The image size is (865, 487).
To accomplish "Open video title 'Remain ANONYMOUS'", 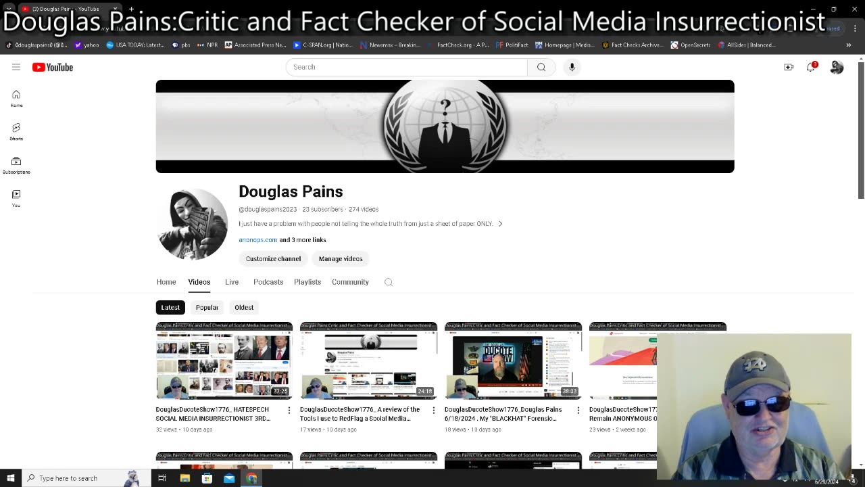I will (x=622, y=414).
